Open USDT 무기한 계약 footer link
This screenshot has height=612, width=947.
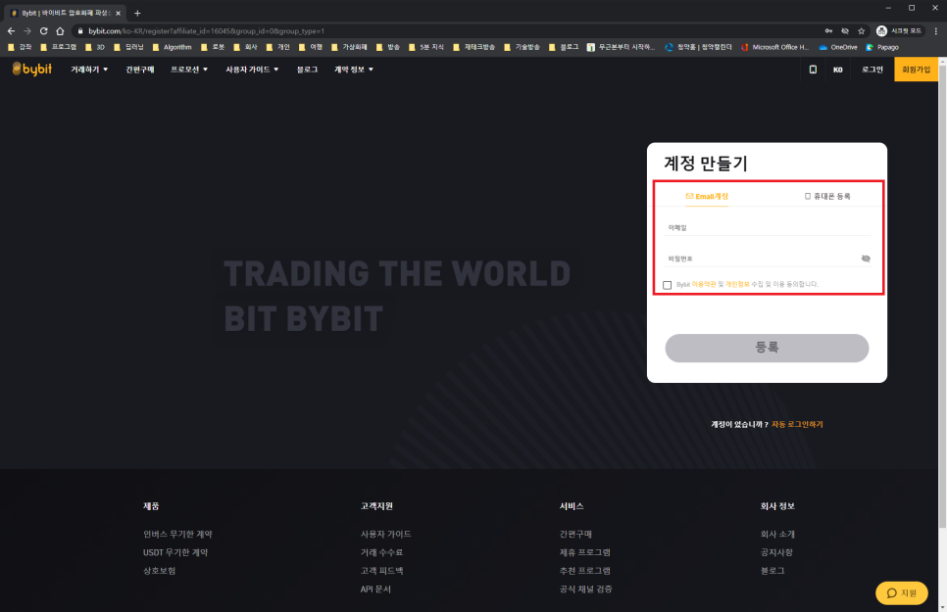coord(175,552)
